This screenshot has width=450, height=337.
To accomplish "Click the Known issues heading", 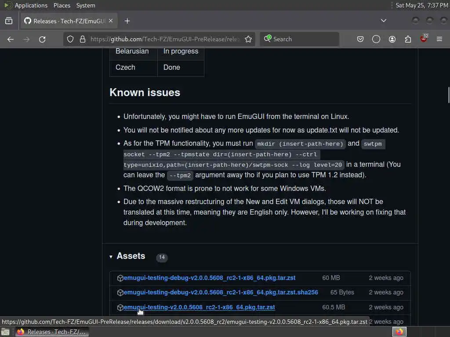I will (145, 93).
